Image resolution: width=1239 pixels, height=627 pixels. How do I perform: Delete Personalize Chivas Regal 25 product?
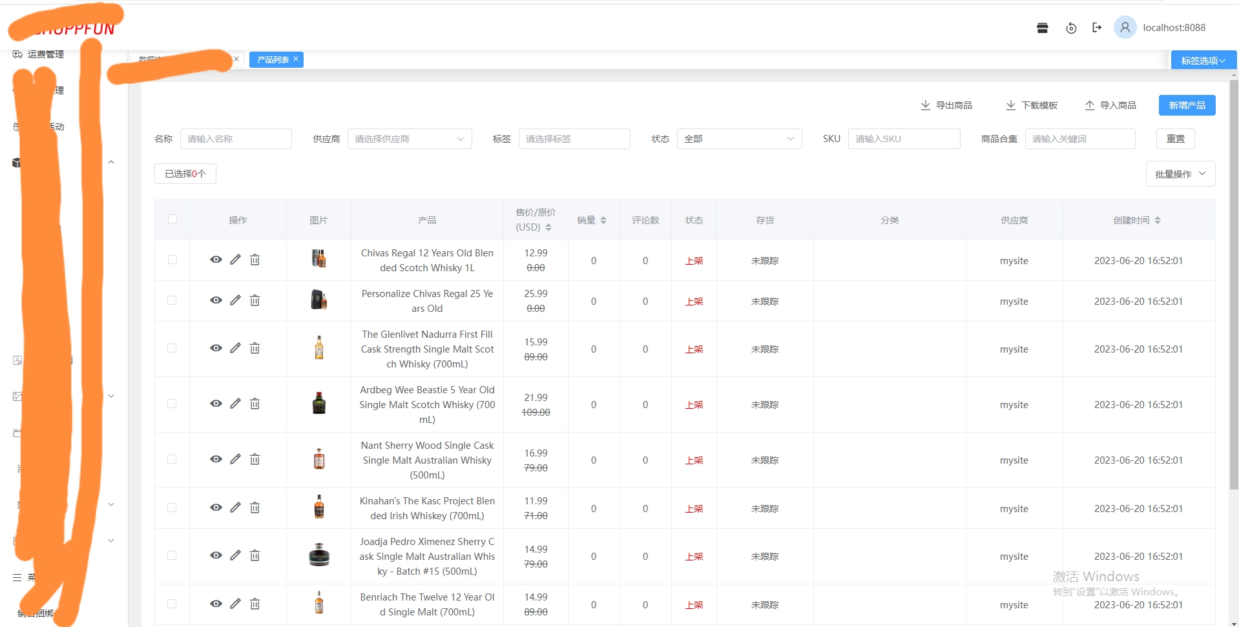[255, 300]
